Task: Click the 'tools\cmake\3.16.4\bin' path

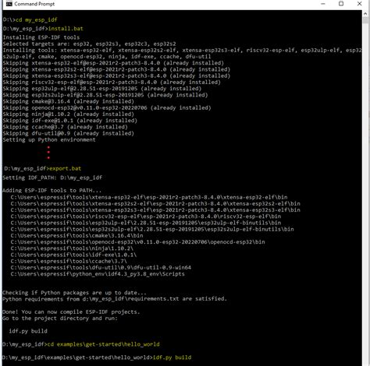Action: [x=77, y=235]
